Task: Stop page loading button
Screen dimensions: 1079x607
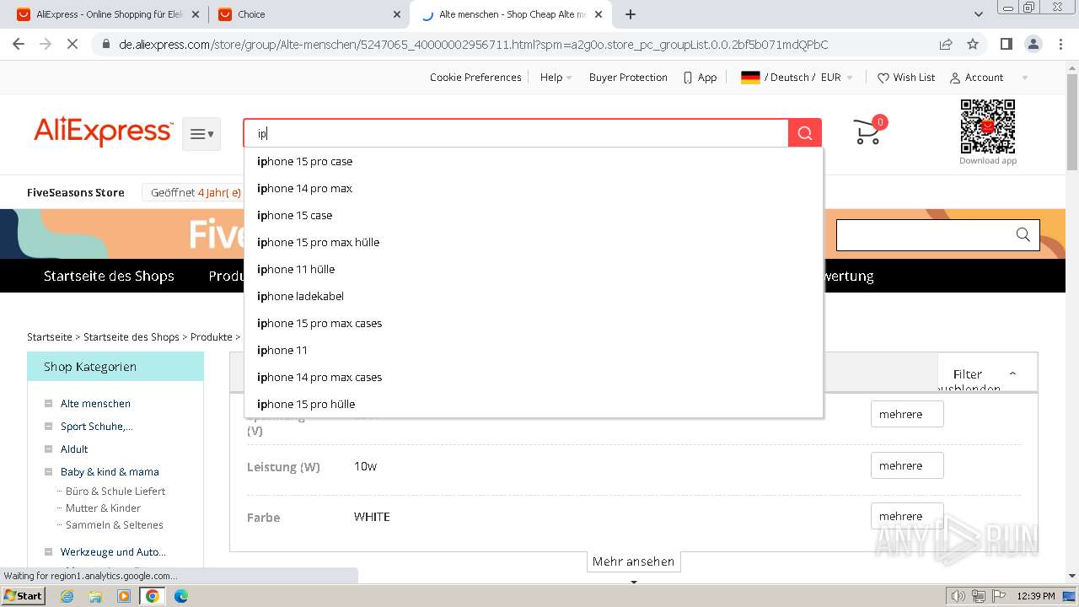Action: coord(72,44)
